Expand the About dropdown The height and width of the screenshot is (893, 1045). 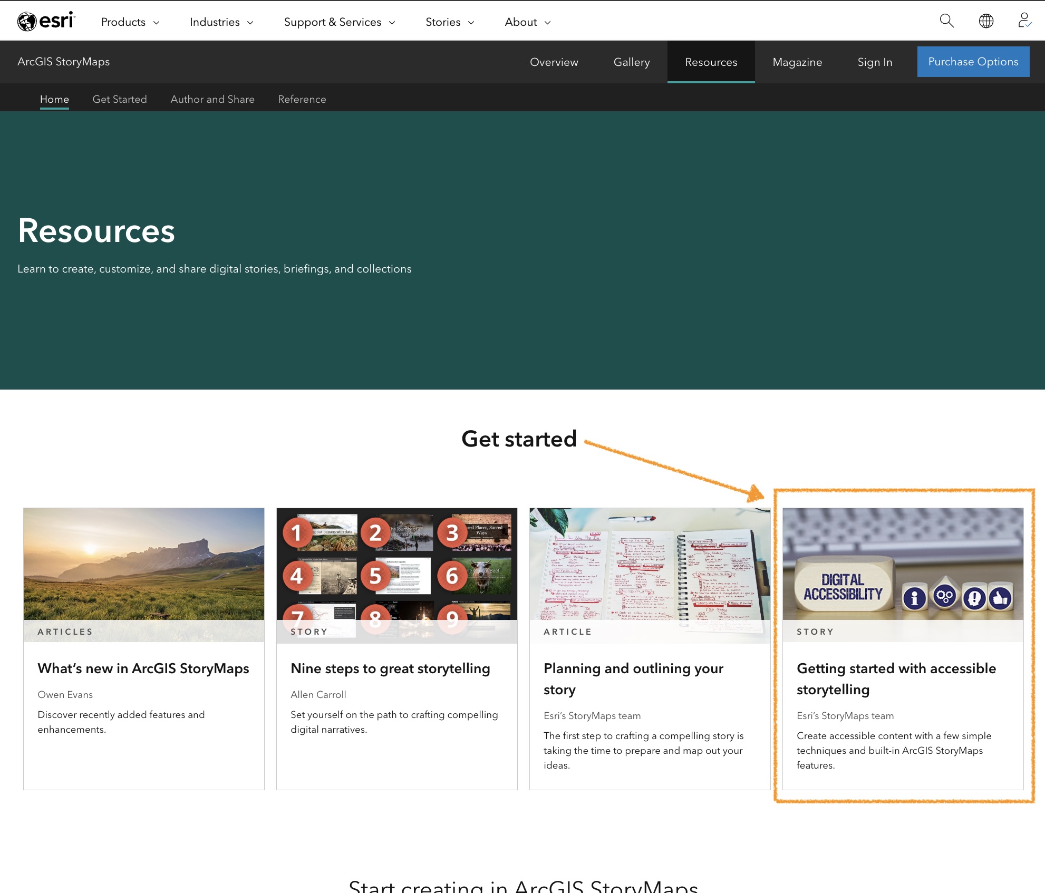(x=527, y=22)
